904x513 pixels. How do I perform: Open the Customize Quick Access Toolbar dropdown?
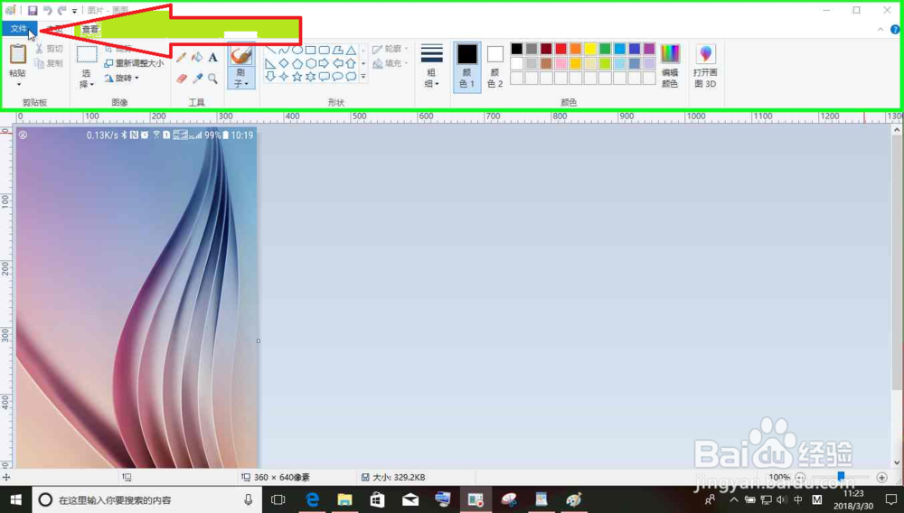click(74, 11)
